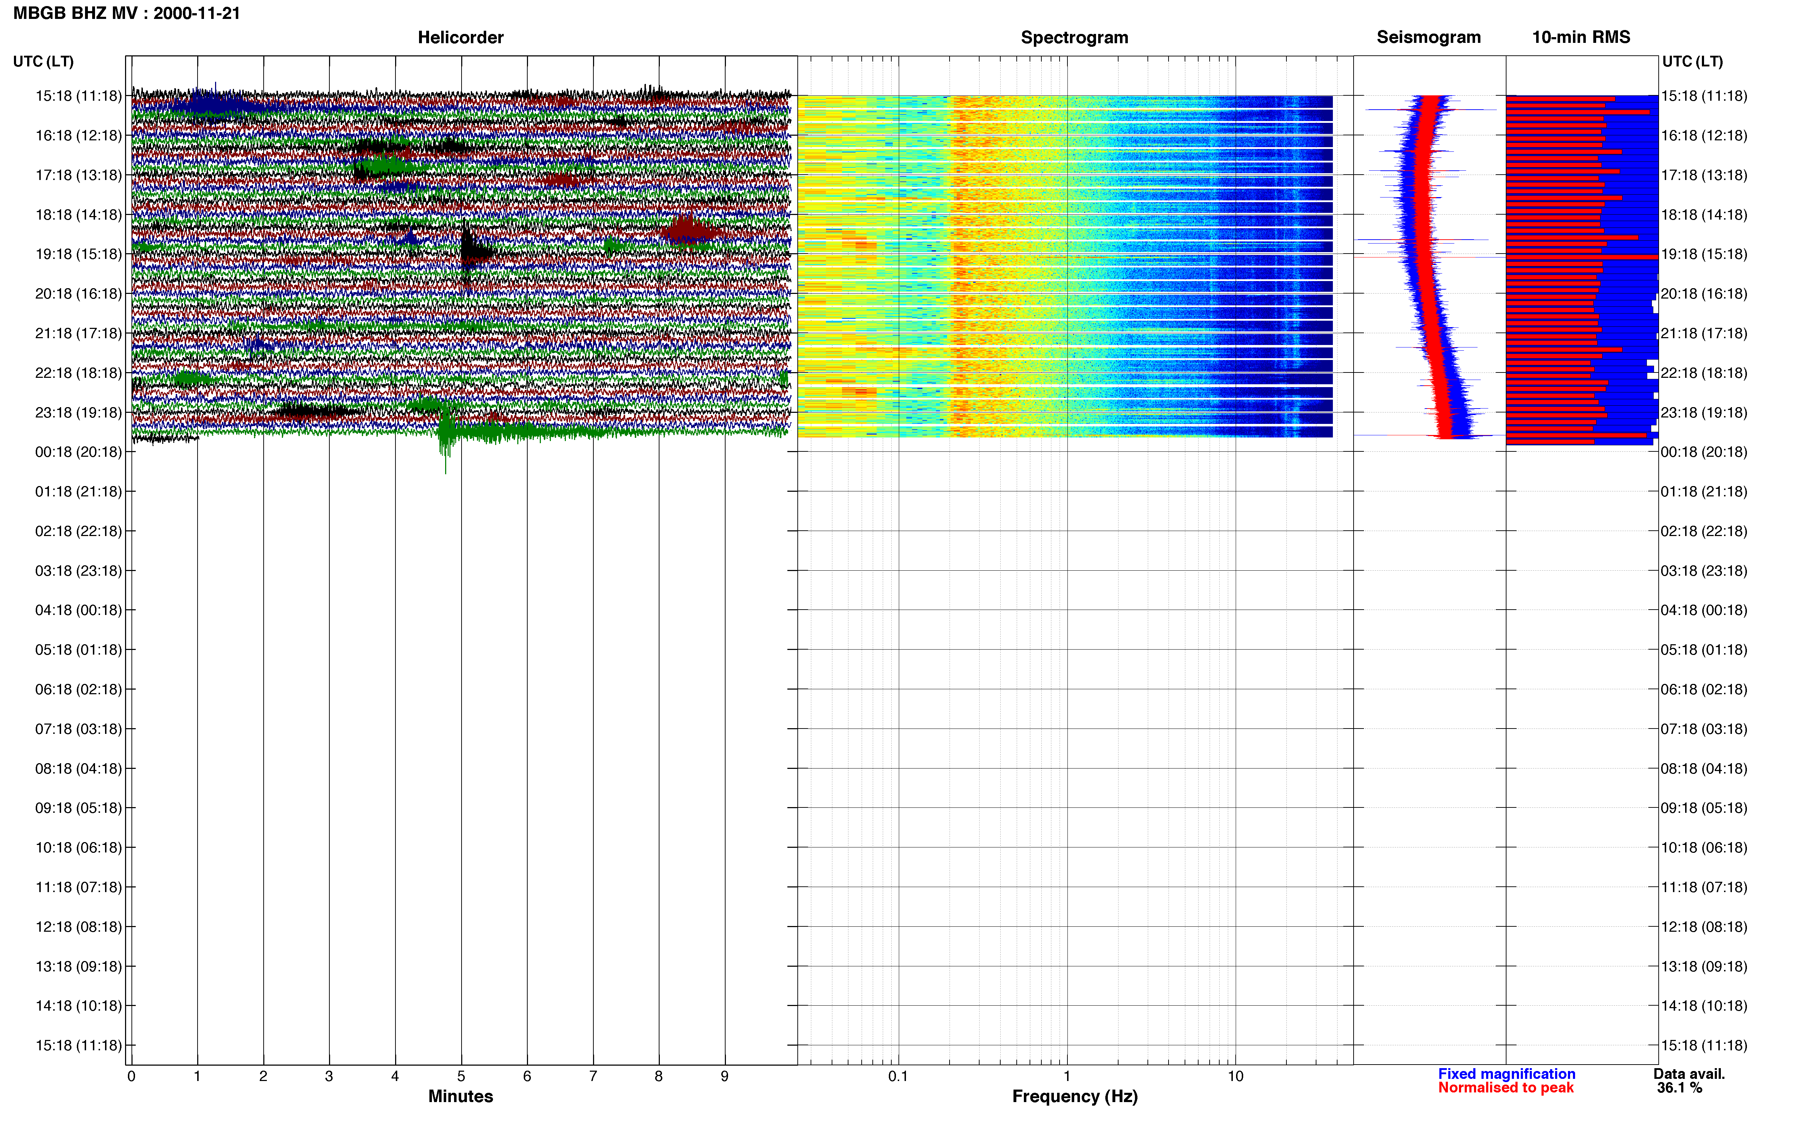Image resolution: width=1793 pixels, height=1121 pixels.
Task: Click the left 20:18 (16:18) time label
Action: pyautogui.click(x=79, y=294)
